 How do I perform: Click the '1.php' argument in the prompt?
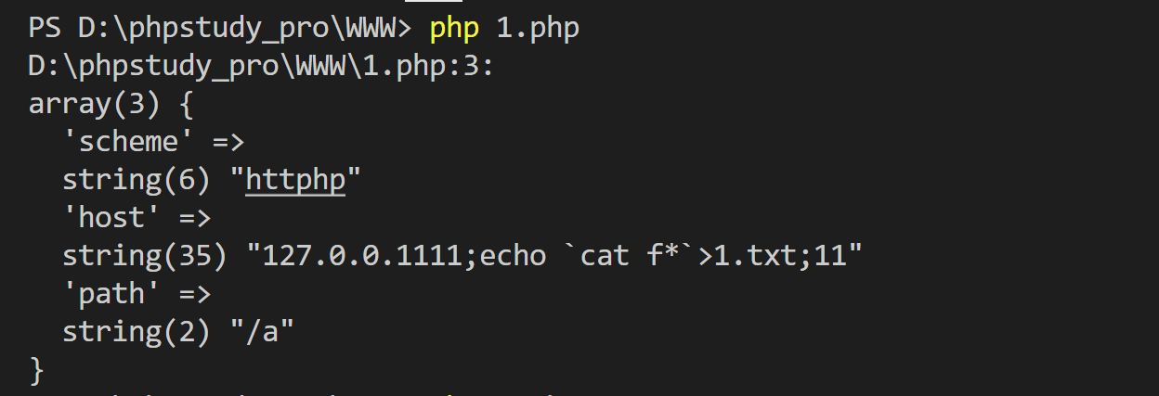(539, 29)
